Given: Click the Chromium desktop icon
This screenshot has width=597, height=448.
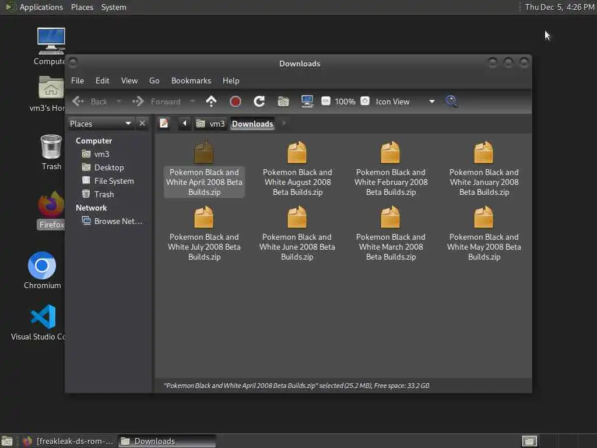Looking at the screenshot, I should pyautogui.click(x=42, y=271).
